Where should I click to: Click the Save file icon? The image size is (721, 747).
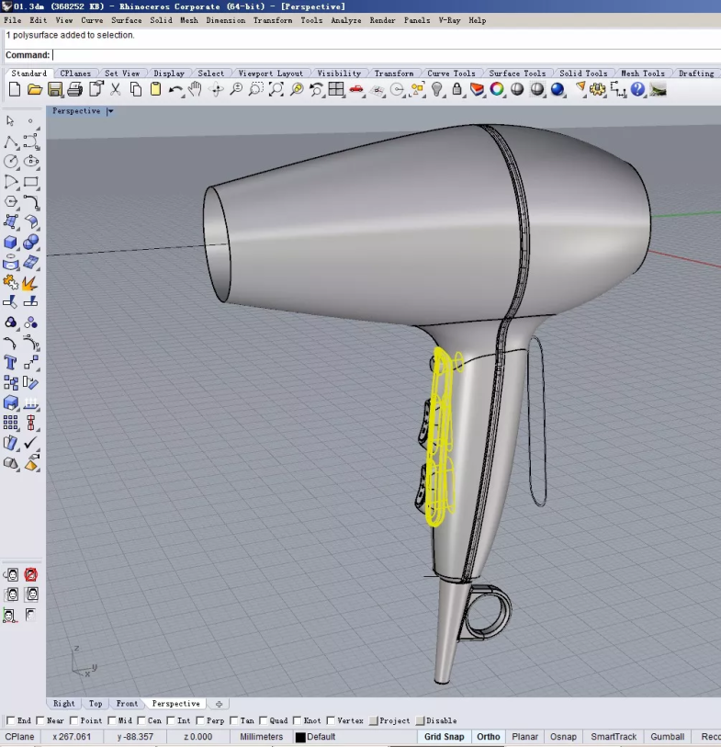pos(54,89)
